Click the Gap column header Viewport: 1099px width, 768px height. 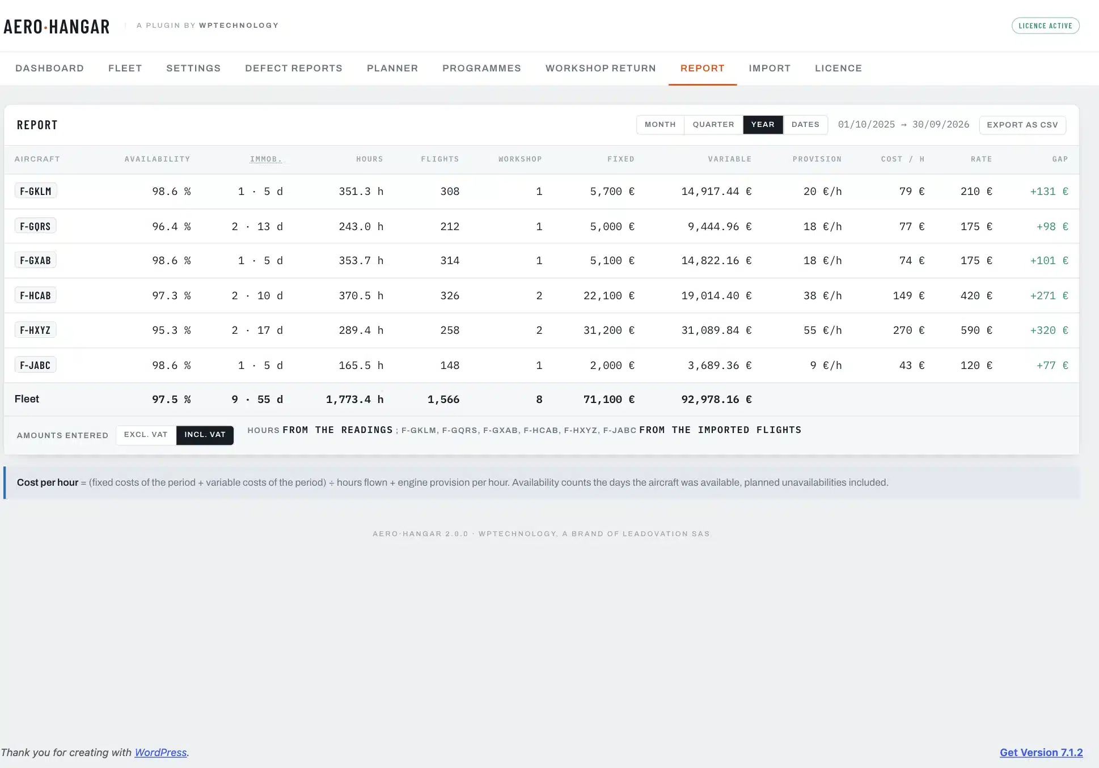(1060, 159)
